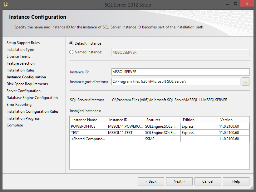
Task: Select the Default instance radio button
Action: 71,43
